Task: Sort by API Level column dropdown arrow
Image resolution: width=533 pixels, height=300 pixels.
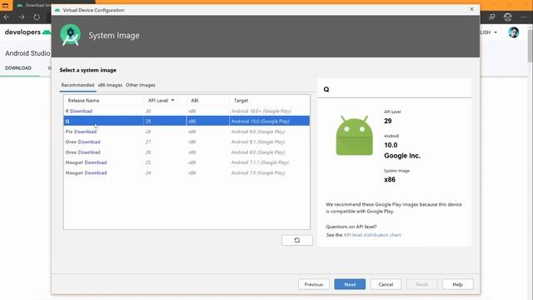Action: (172, 100)
